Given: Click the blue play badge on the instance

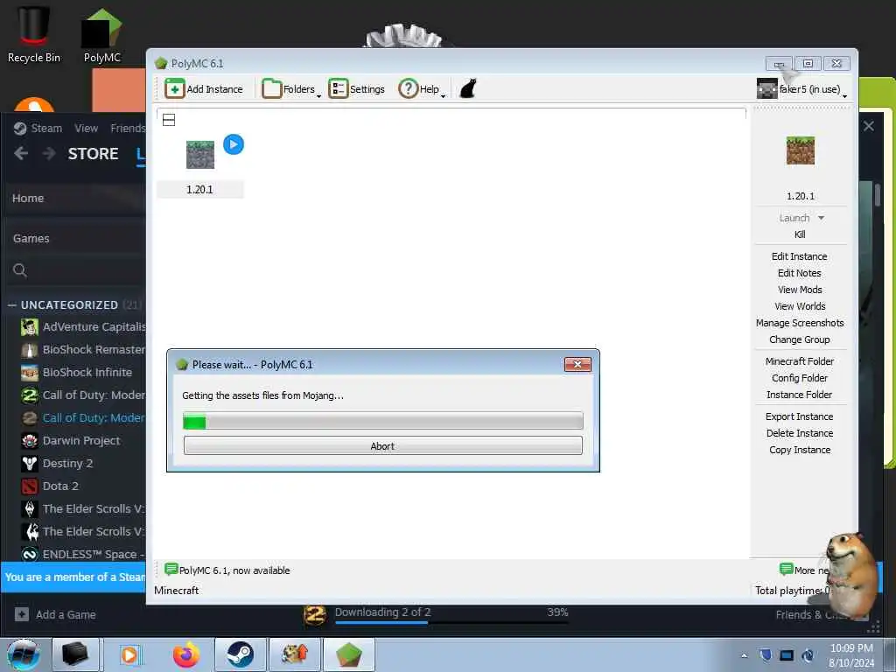Looking at the screenshot, I should (x=233, y=144).
